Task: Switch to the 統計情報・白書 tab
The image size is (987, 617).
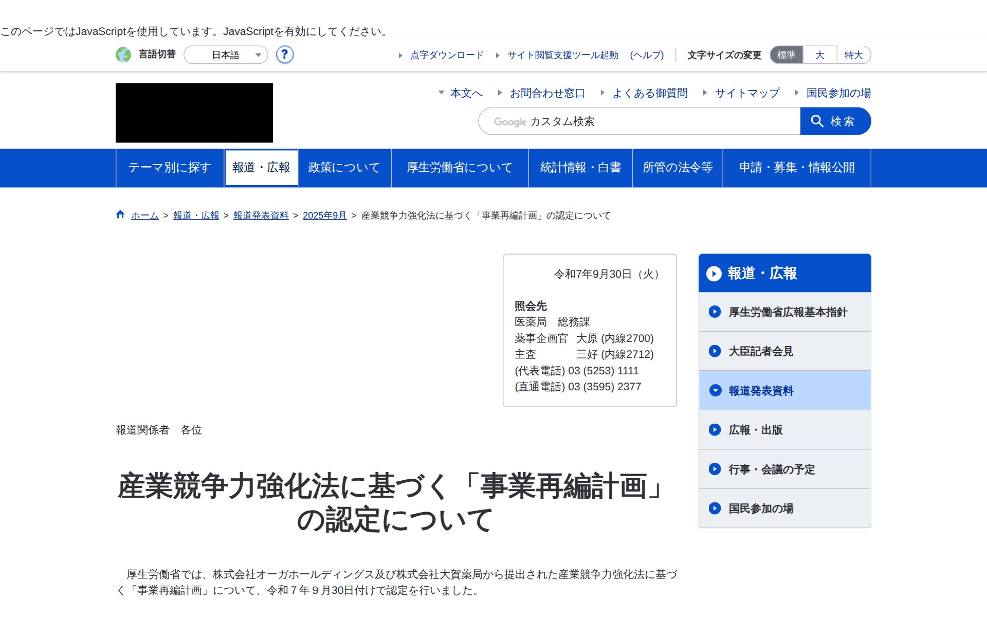Action: pyautogui.click(x=580, y=168)
